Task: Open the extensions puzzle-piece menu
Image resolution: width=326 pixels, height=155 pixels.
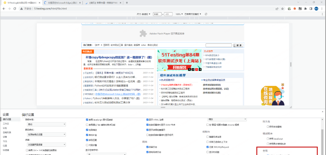Action: click(x=305, y=9)
